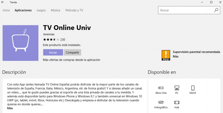Open the Películas y TV tab
The height and width of the screenshot is (113, 223).
[x=74, y=10]
